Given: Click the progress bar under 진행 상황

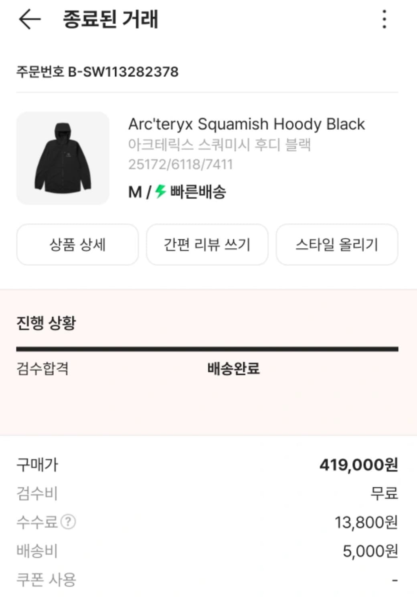Looking at the screenshot, I should (207, 349).
